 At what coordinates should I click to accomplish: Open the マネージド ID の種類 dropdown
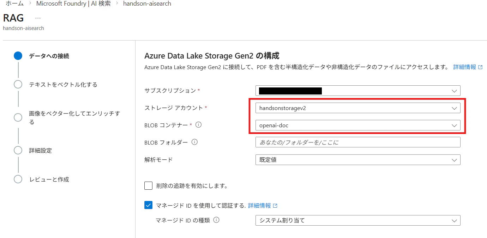click(x=358, y=220)
